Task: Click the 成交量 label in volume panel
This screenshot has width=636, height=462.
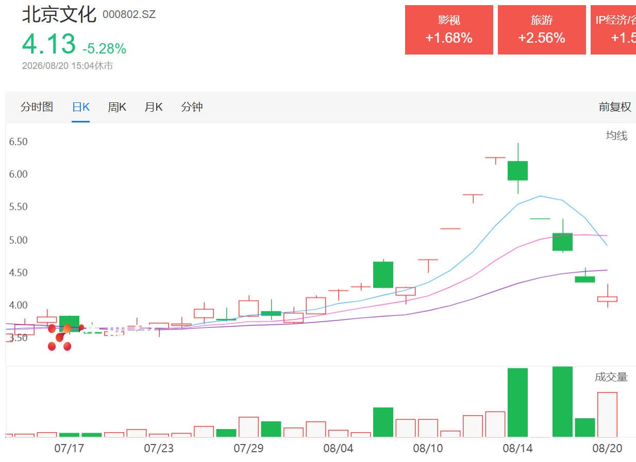Action: click(611, 377)
